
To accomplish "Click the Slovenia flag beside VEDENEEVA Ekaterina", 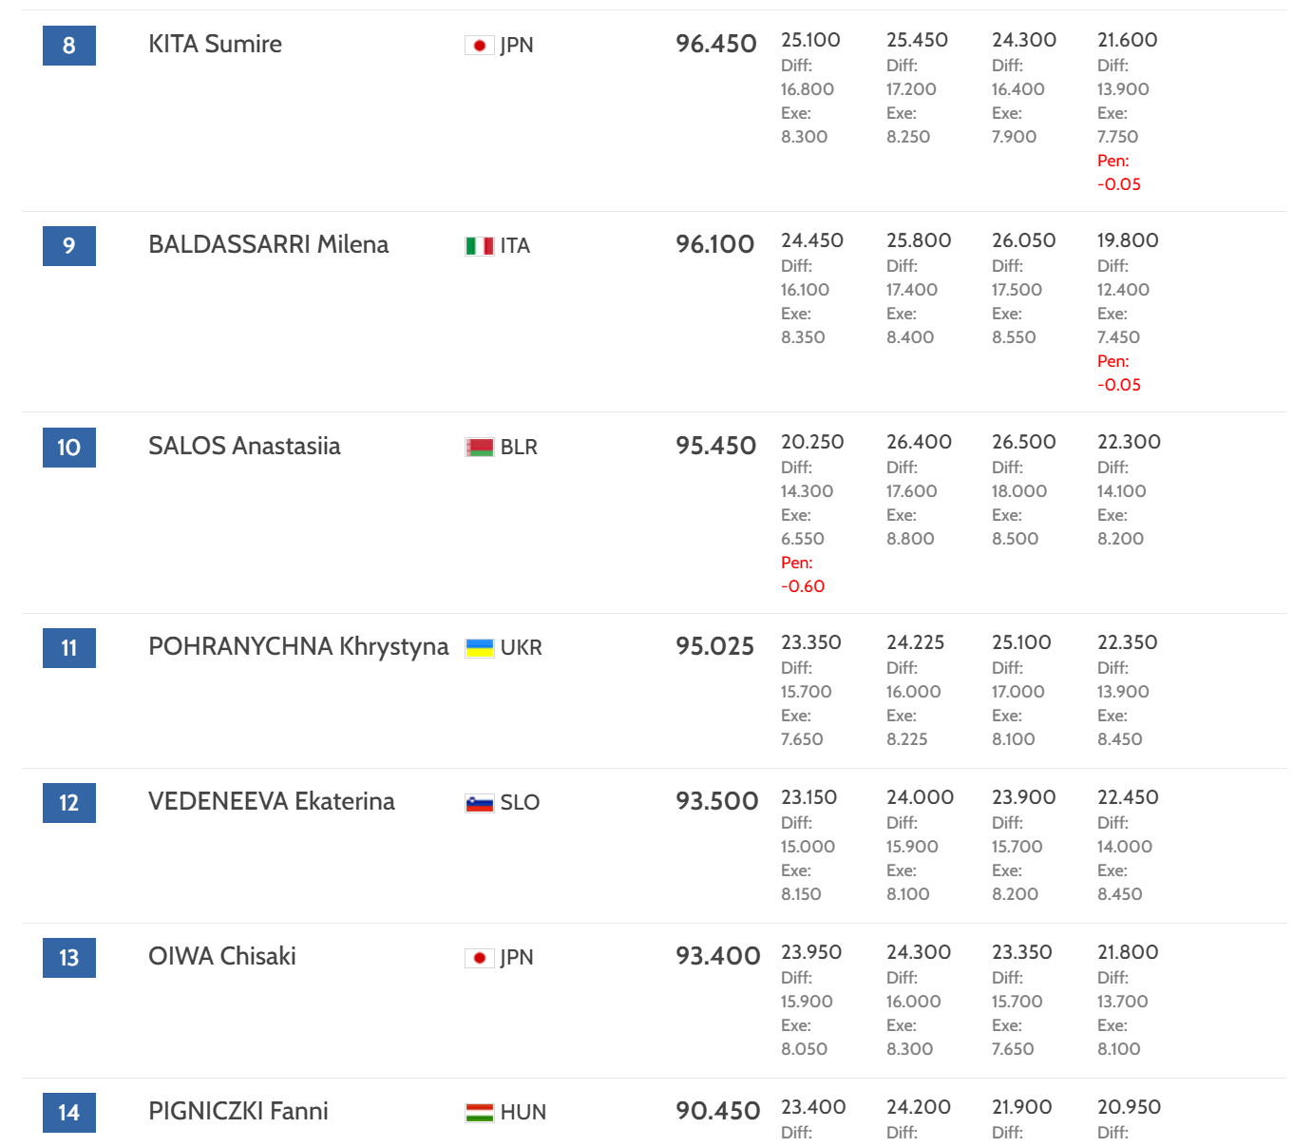I will pos(479,803).
